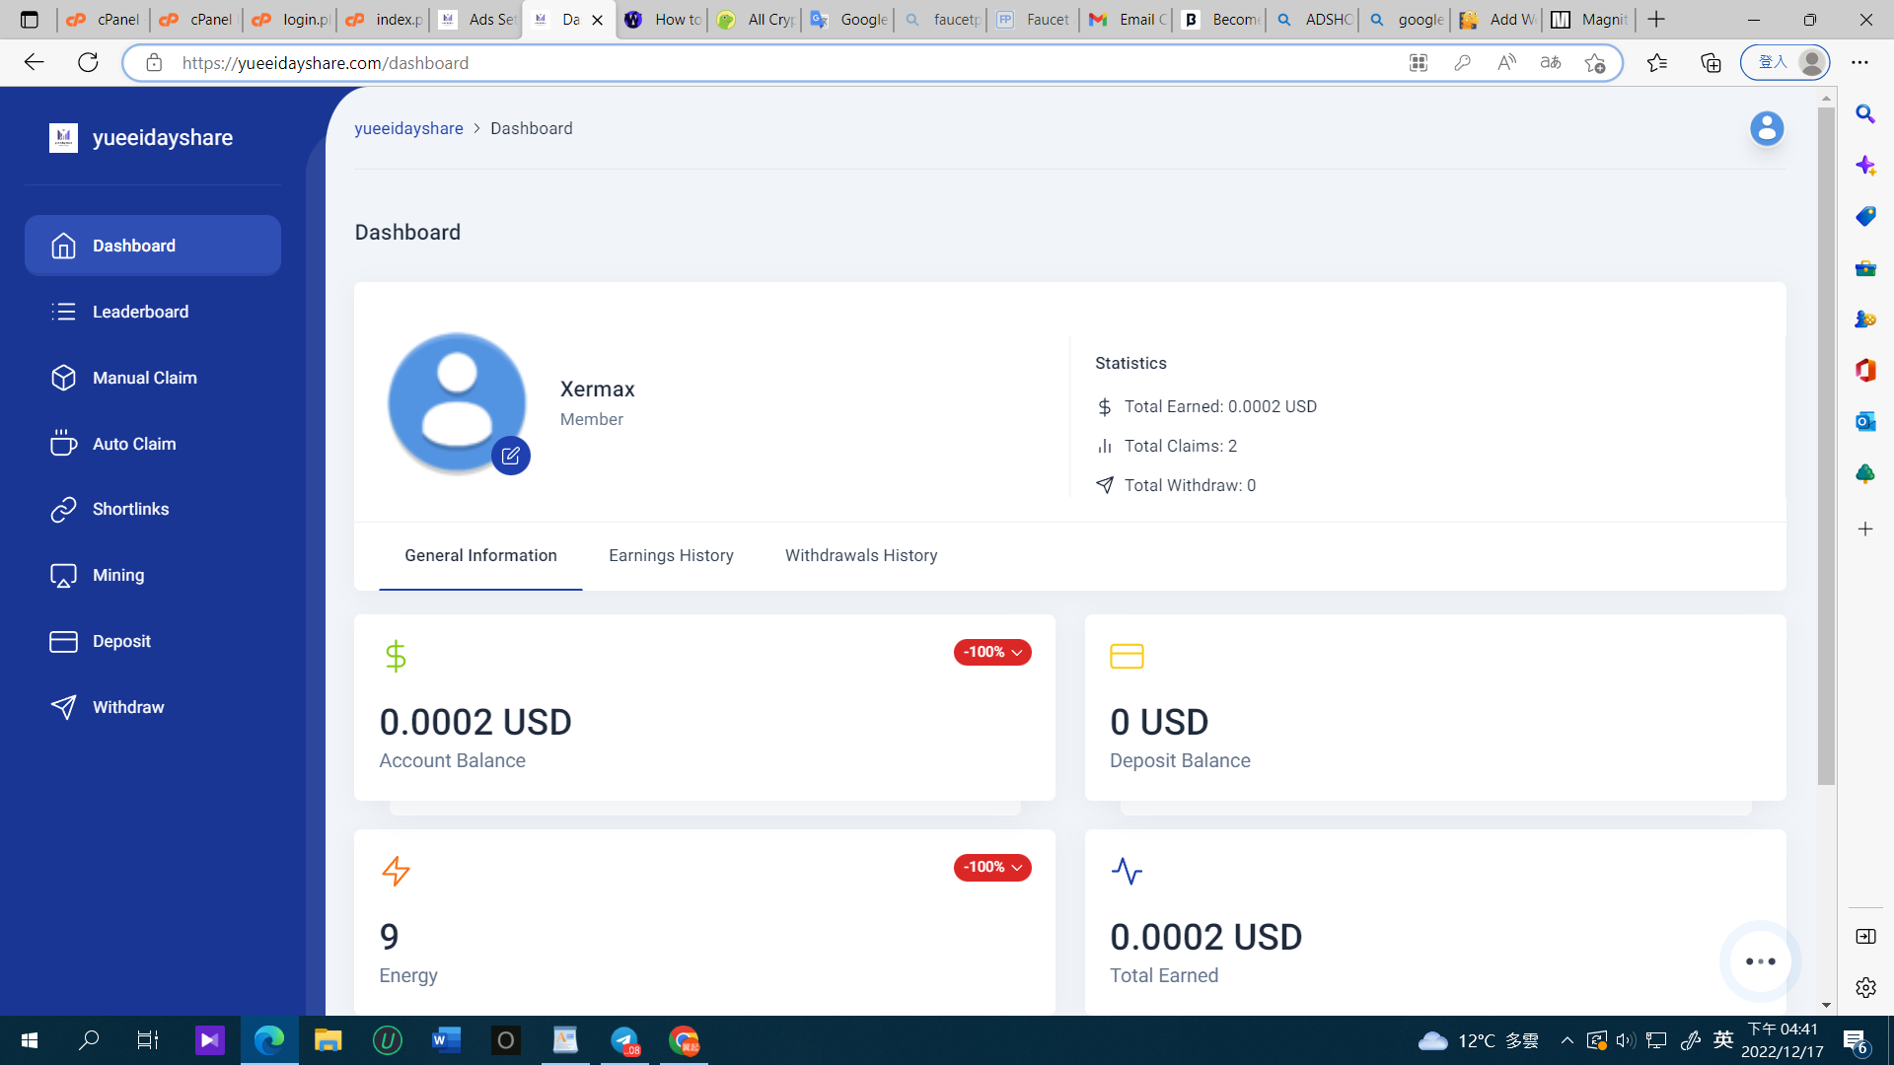The image size is (1894, 1065).
Task: Click the yellow card icon on Deposit Balance
Action: coord(1127,656)
